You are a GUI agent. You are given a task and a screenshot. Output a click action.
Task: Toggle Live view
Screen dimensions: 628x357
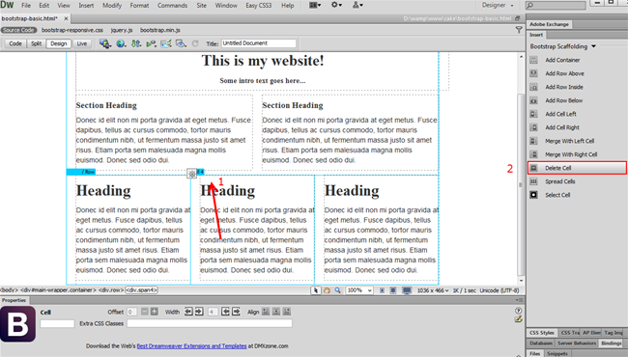[x=82, y=43]
